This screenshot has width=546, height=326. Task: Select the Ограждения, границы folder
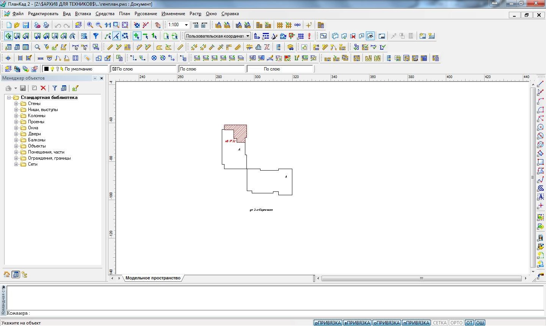click(x=49, y=158)
